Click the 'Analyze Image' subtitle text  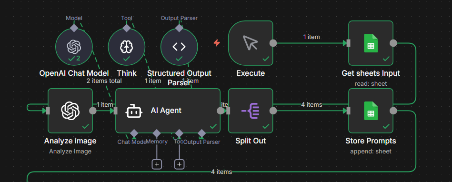click(70, 152)
